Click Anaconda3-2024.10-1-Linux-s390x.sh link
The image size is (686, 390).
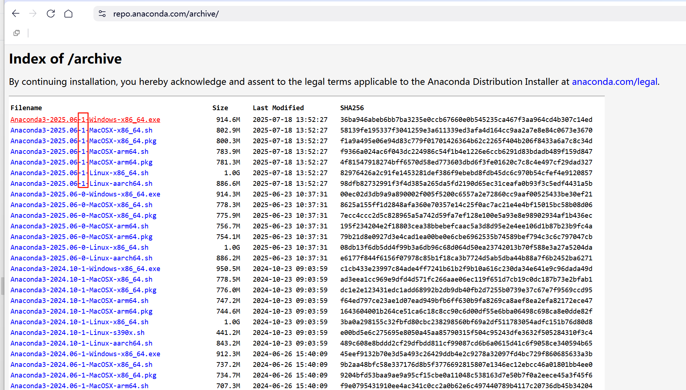click(x=77, y=332)
